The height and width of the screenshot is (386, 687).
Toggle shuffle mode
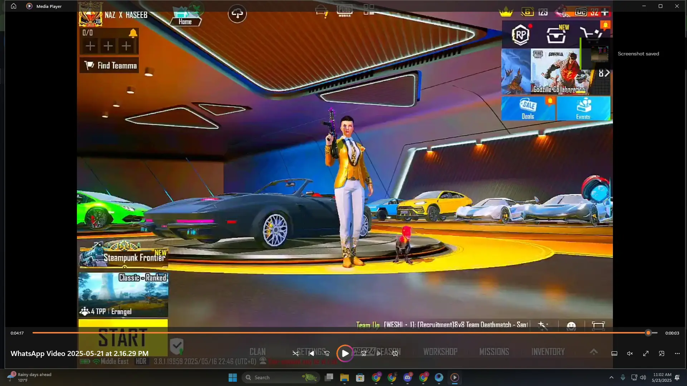coord(296,353)
